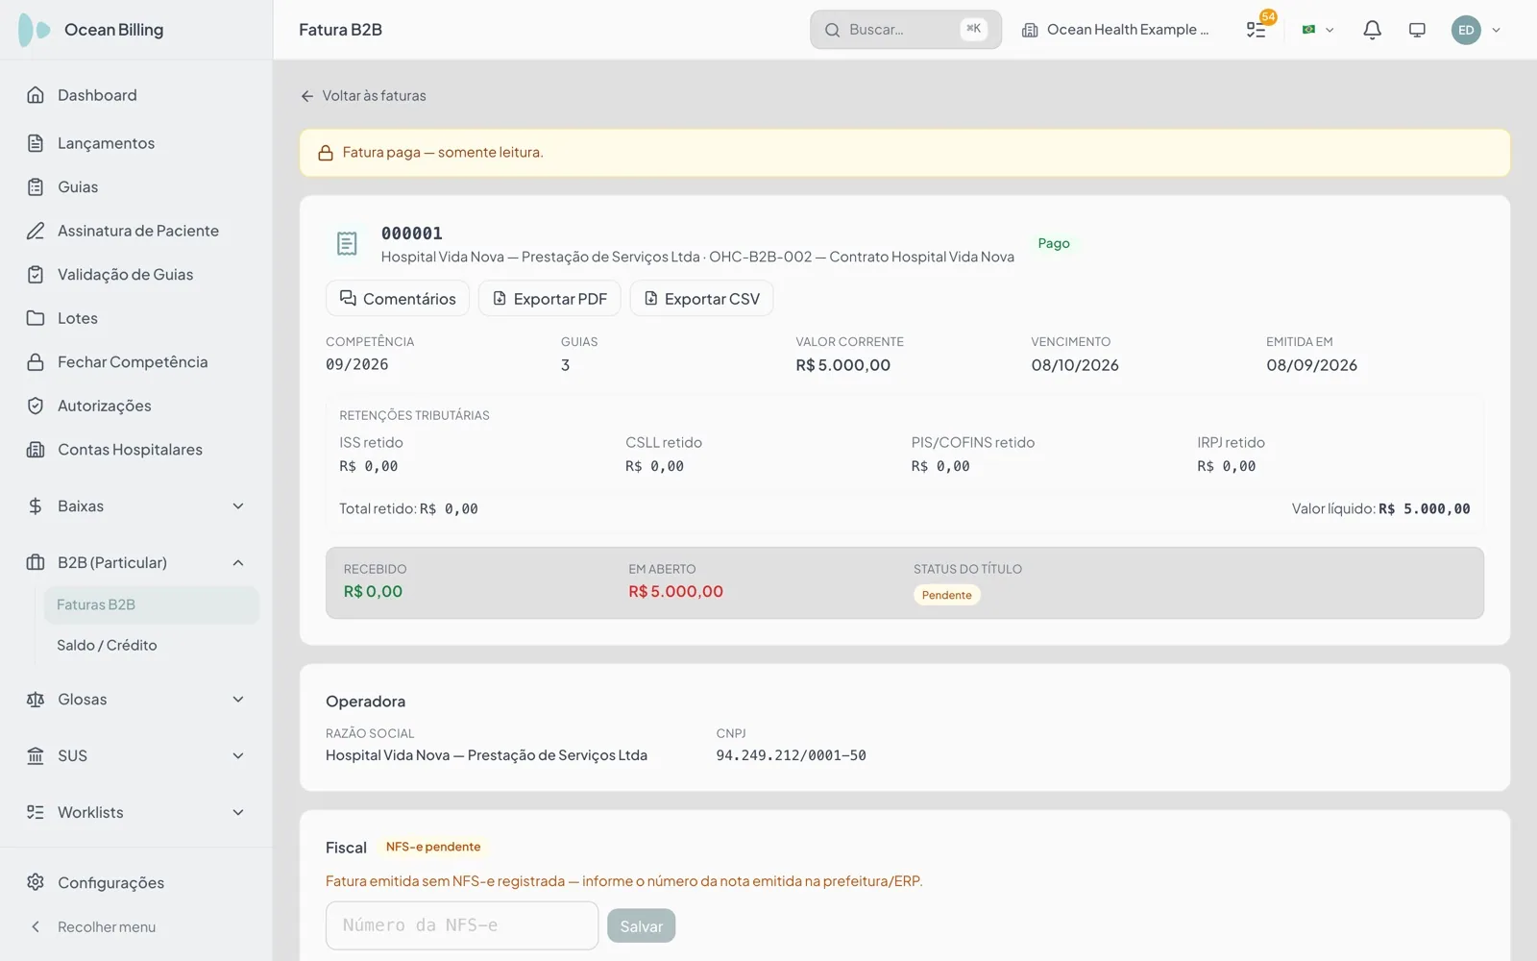Image resolution: width=1537 pixels, height=961 pixels.
Task: Open Ocean Health Example organization selector
Action: click(1115, 30)
